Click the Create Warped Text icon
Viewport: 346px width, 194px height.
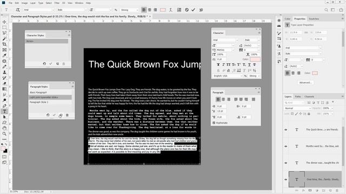pos(171,10)
